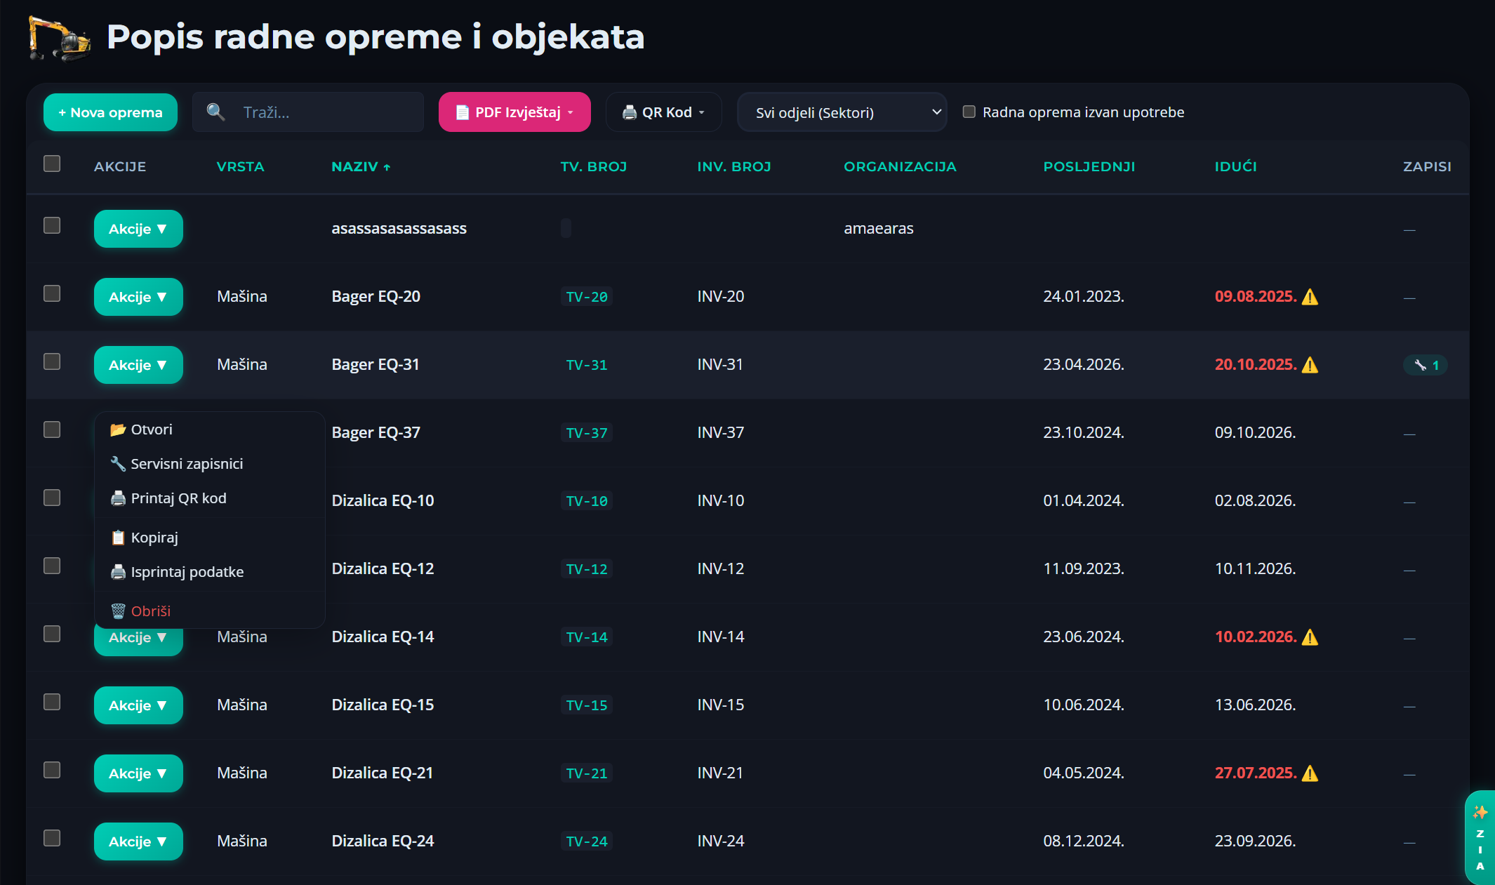This screenshot has height=885, width=1495.
Task: Sort by the TV. BROJ column header
Action: tap(593, 167)
